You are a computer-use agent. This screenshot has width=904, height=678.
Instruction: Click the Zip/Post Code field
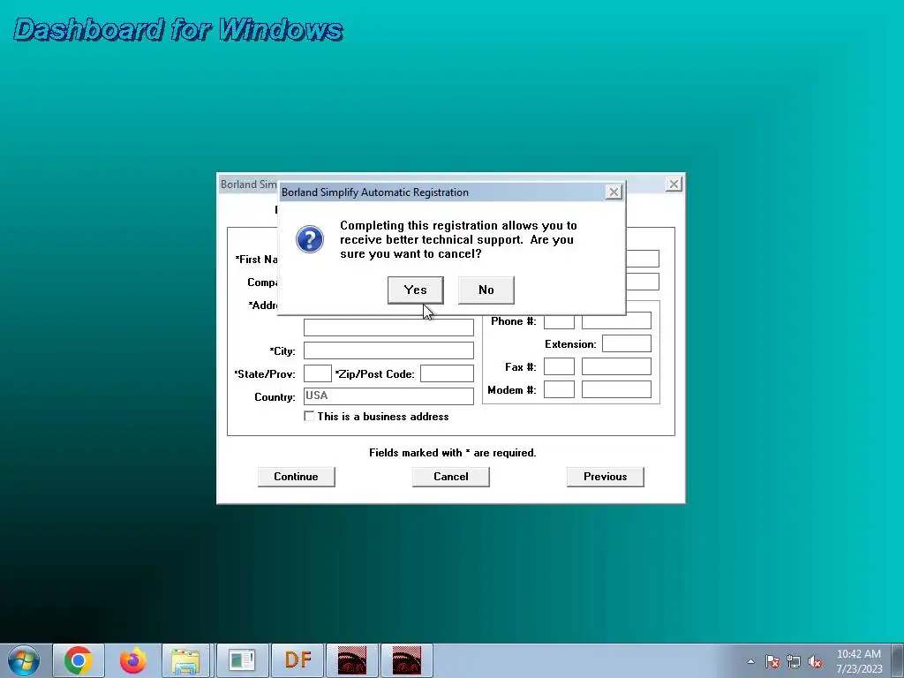coord(447,373)
